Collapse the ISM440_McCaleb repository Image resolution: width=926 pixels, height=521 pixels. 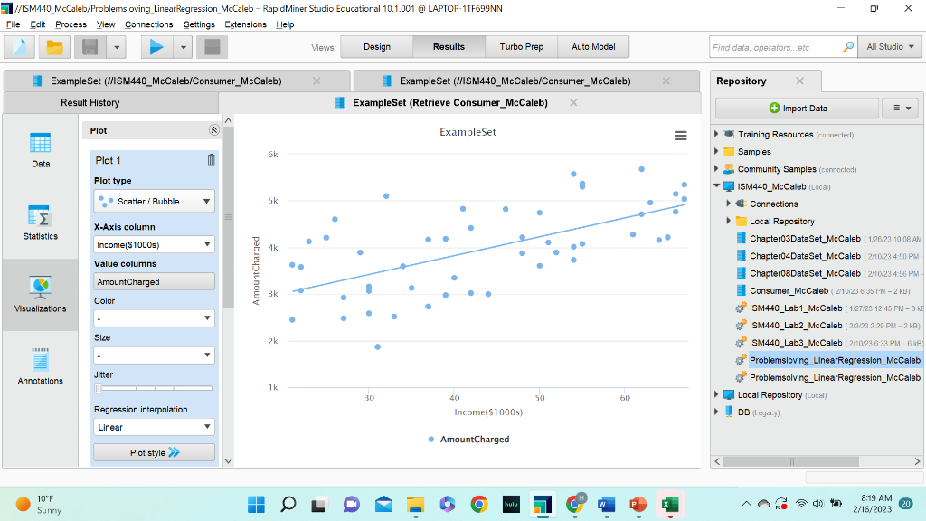tap(716, 185)
